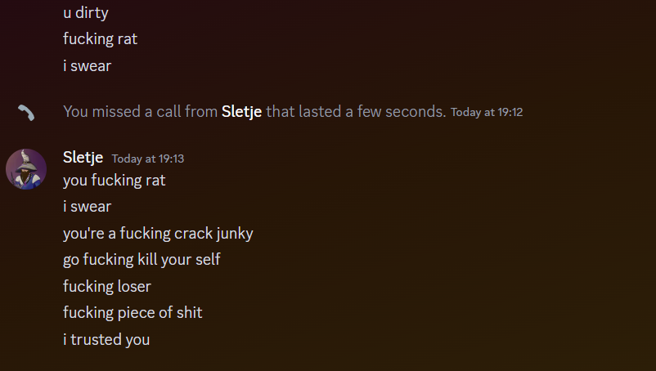
Task: Click "You missed a call from" text
Action: pyautogui.click(x=140, y=111)
